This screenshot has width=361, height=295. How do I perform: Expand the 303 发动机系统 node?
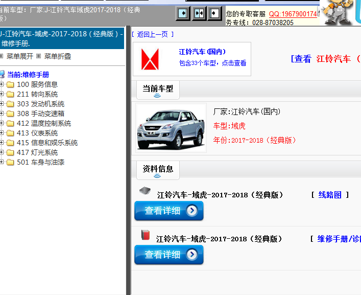(2, 104)
